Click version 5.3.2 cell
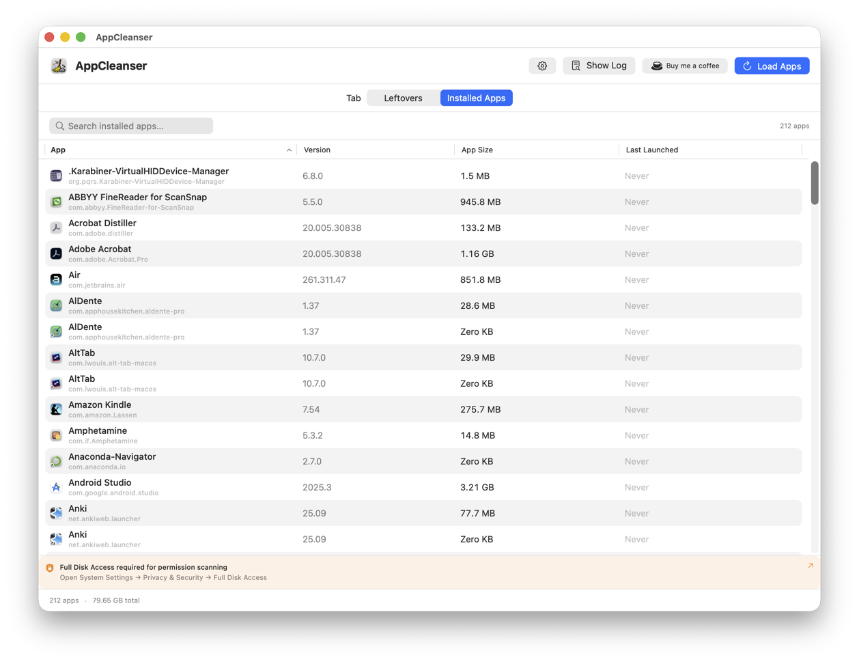This screenshot has width=859, height=662. pyautogui.click(x=313, y=436)
